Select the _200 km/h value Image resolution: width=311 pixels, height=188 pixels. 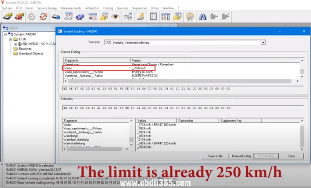(144, 136)
